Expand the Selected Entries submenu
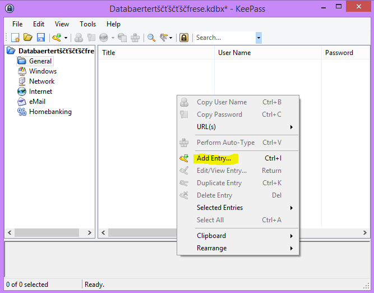The image size is (374, 293). [238, 208]
